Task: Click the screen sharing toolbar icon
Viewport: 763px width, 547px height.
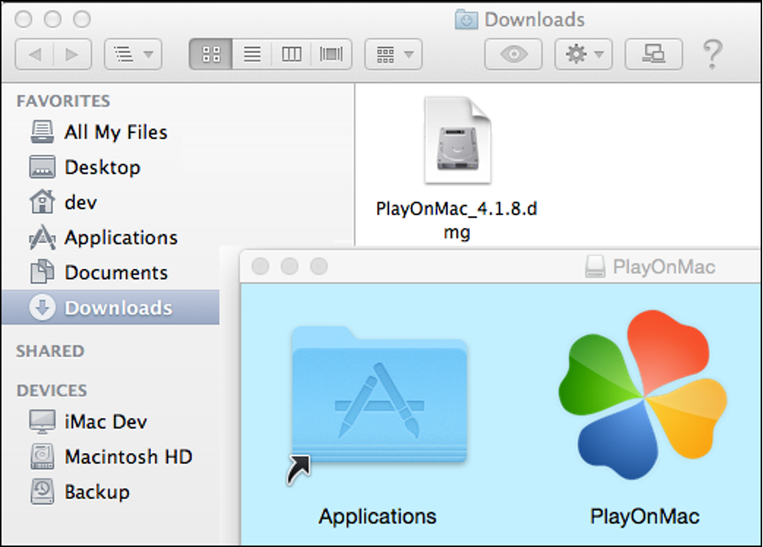Action: 653,55
